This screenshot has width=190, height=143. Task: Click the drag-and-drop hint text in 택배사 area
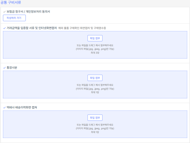(95, 125)
